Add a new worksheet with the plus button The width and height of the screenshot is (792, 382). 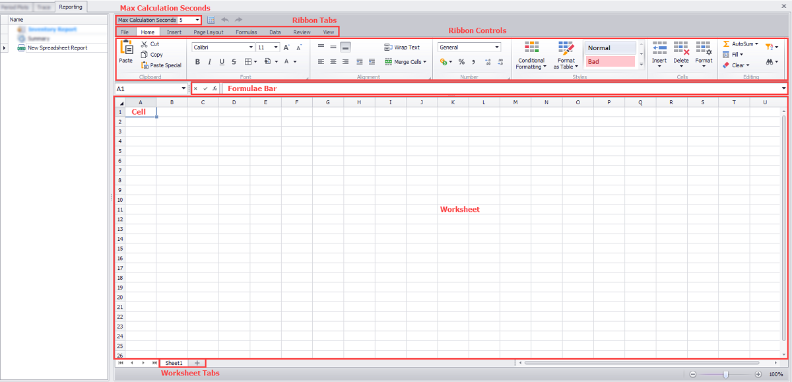click(197, 363)
